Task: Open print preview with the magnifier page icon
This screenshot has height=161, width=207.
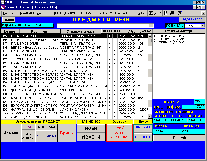Action: [x=166, y=13]
